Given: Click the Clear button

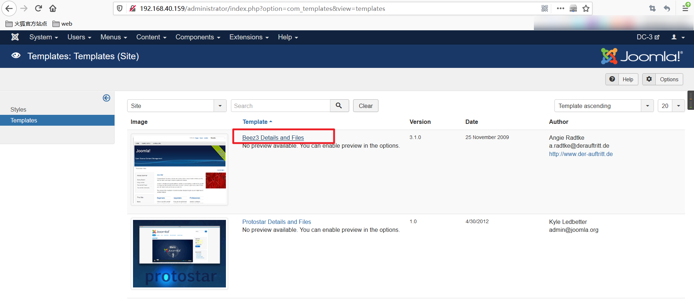Looking at the screenshot, I should click(365, 106).
